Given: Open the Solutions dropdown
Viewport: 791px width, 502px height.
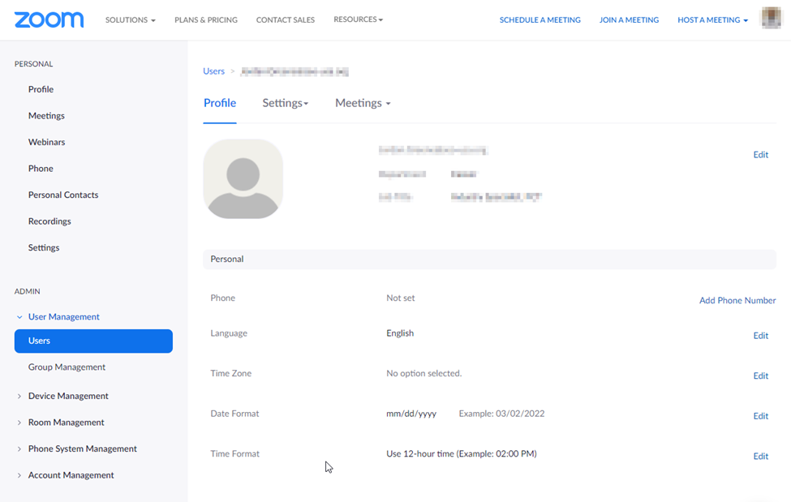Looking at the screenshot, I should tap(130, 19).
